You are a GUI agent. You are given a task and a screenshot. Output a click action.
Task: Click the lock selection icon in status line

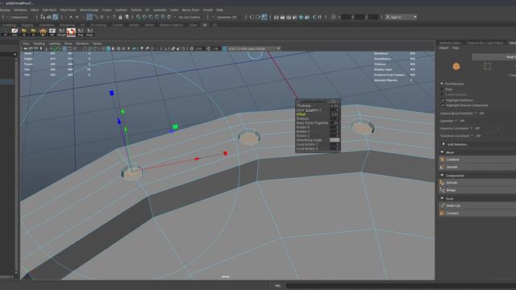[120, 17]
